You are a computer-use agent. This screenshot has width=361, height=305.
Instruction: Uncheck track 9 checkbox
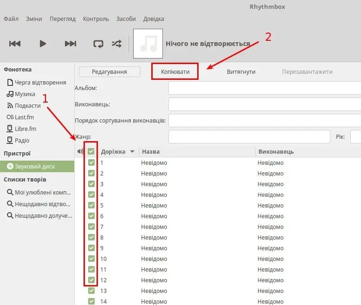[x=91, y=248]
